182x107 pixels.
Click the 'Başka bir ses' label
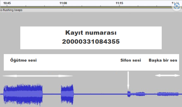coord(163,60)
